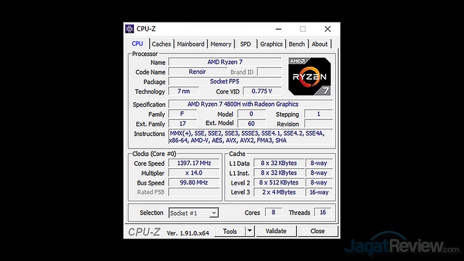Minimize the CPU-Z window

coord(278,29)
